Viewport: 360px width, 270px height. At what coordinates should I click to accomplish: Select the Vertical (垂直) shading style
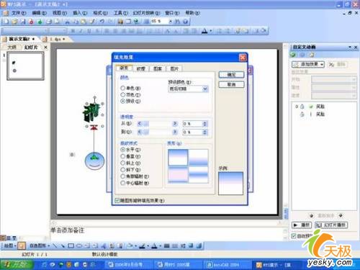(123, 156)
